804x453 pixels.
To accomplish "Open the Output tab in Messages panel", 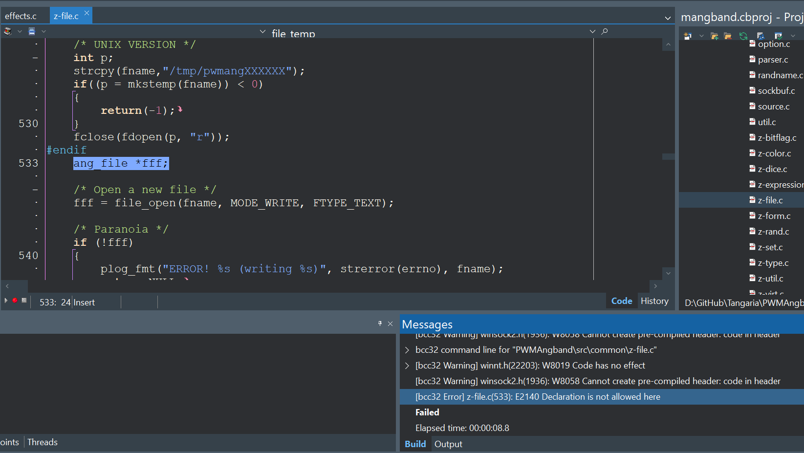I will click(x=448, y=444).
